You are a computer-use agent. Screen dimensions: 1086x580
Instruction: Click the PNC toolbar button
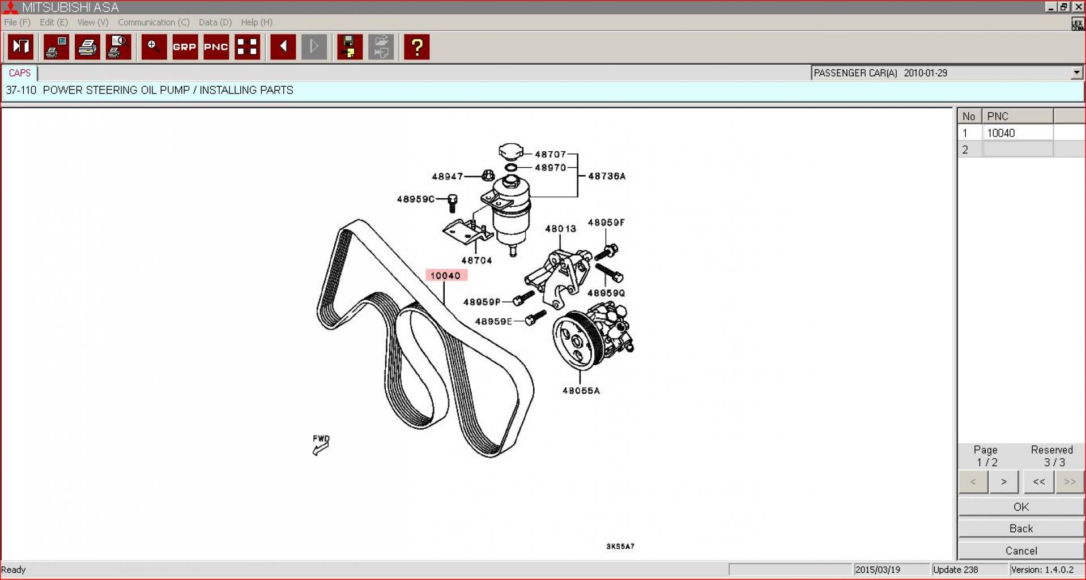216,47
